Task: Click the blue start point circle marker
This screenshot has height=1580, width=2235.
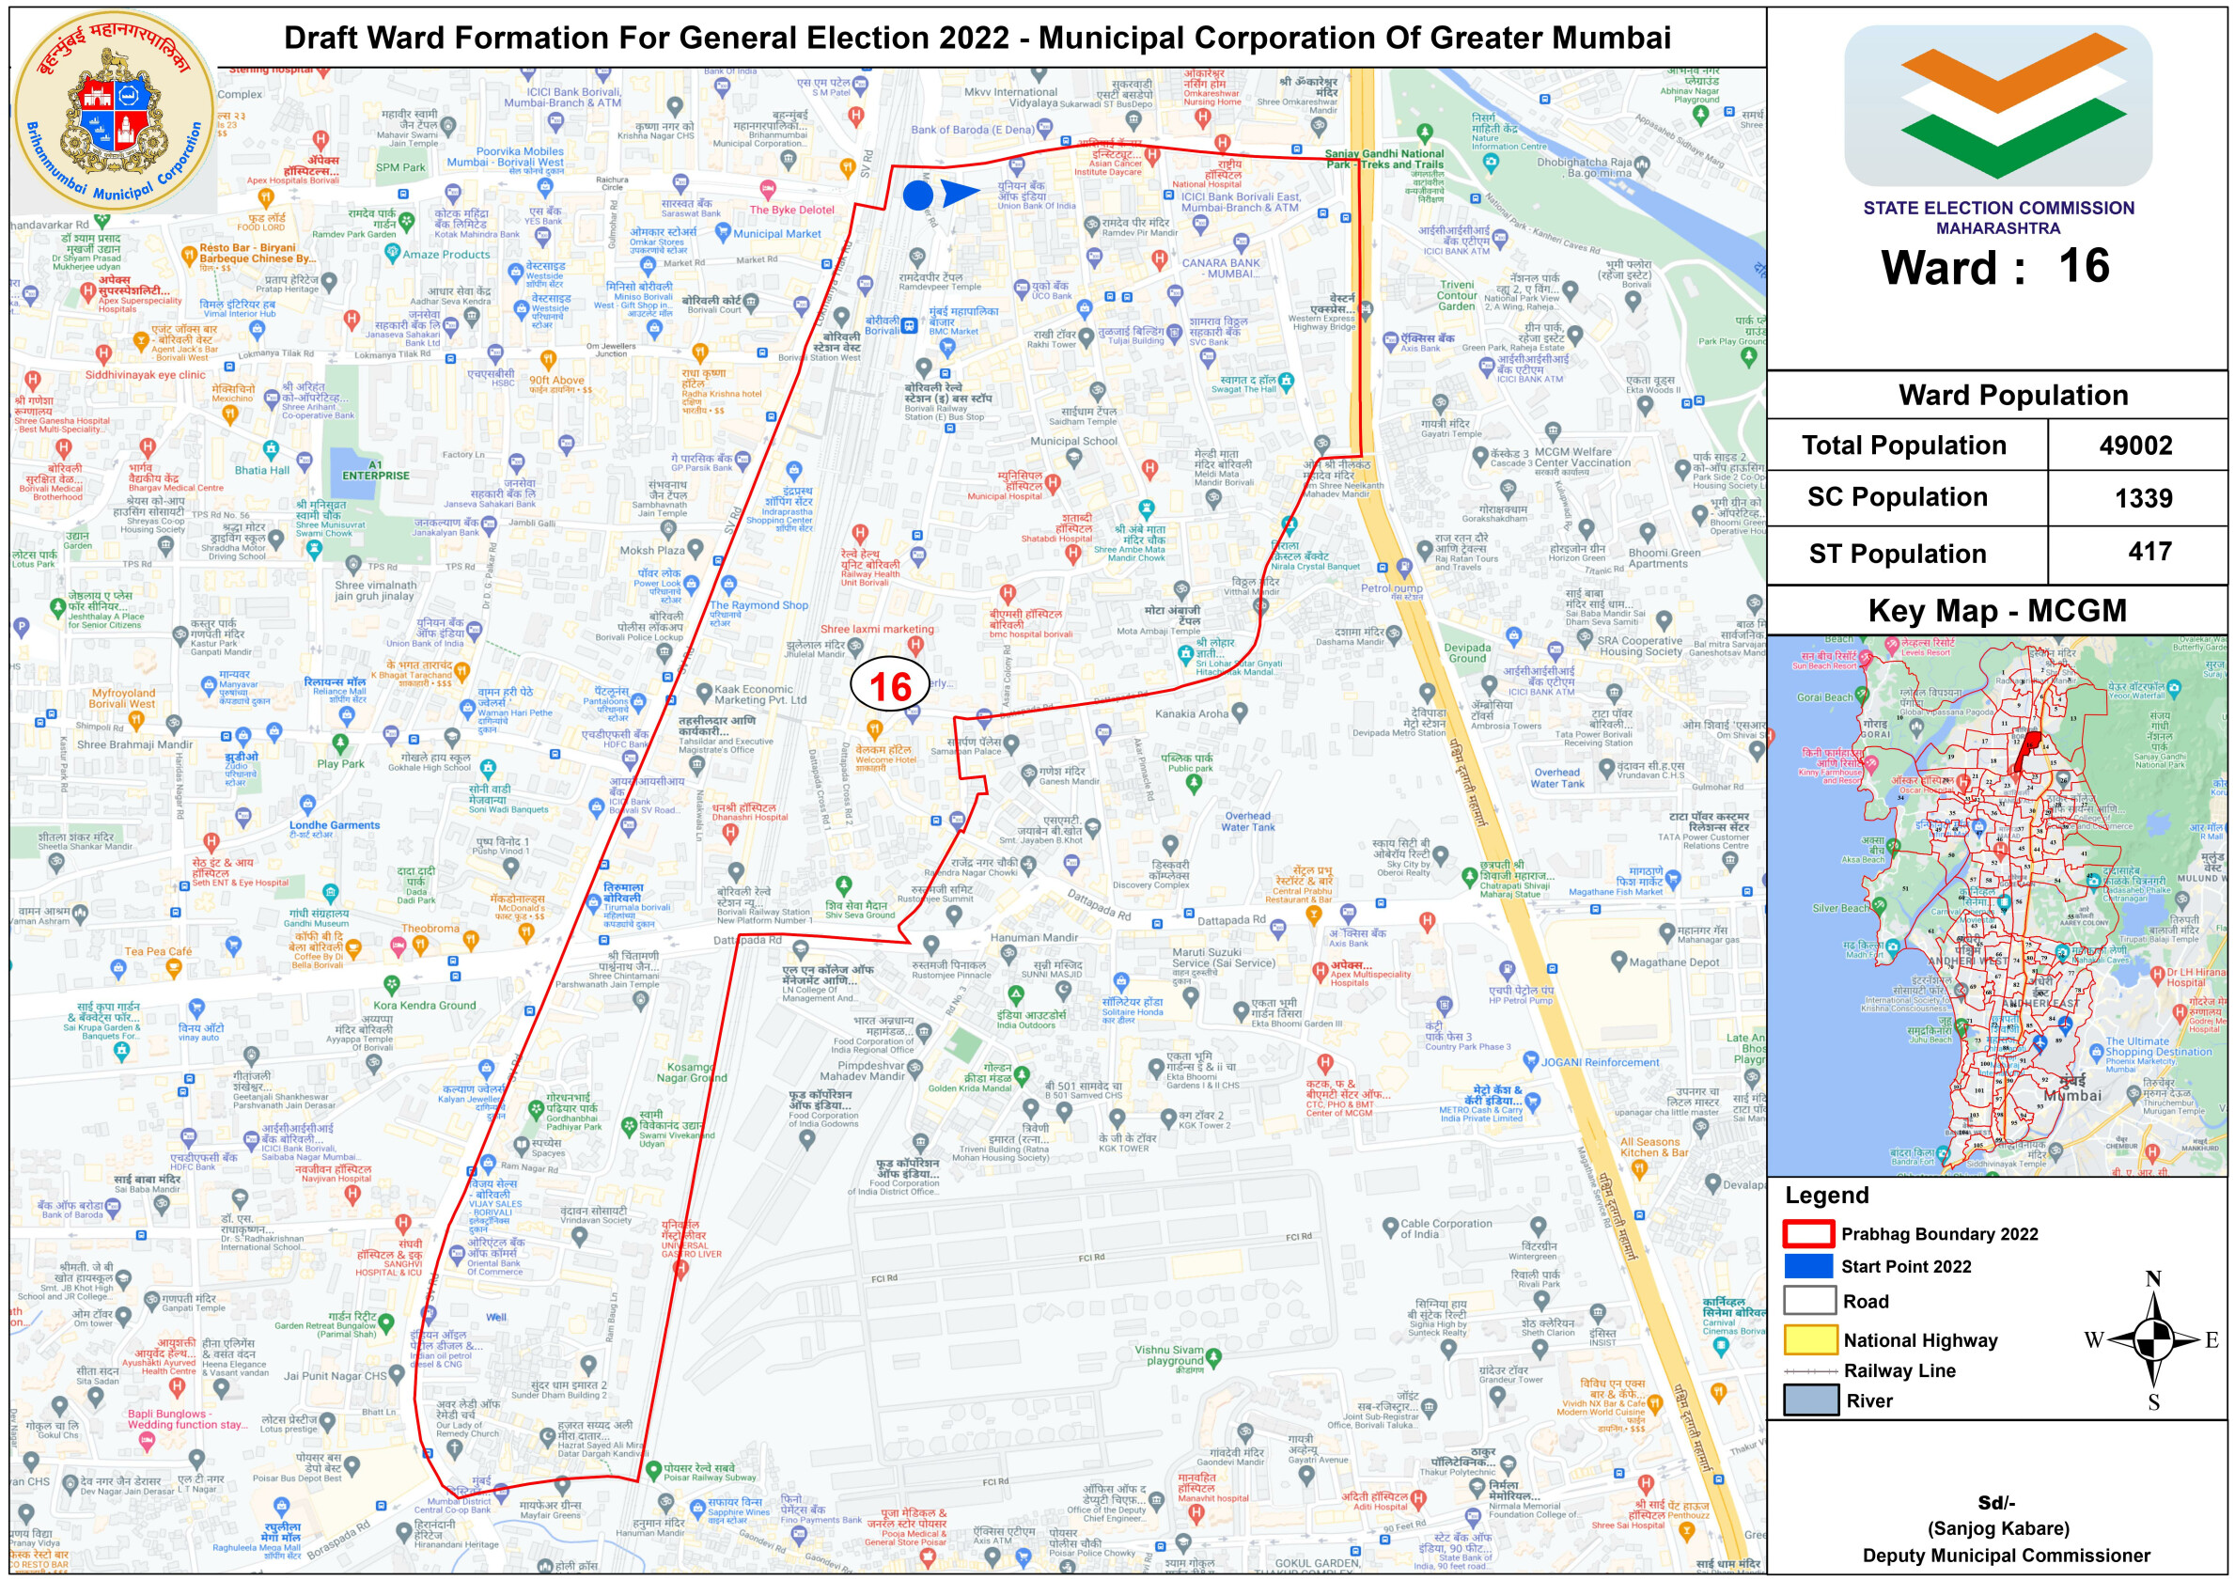Action: coord(917,196)
